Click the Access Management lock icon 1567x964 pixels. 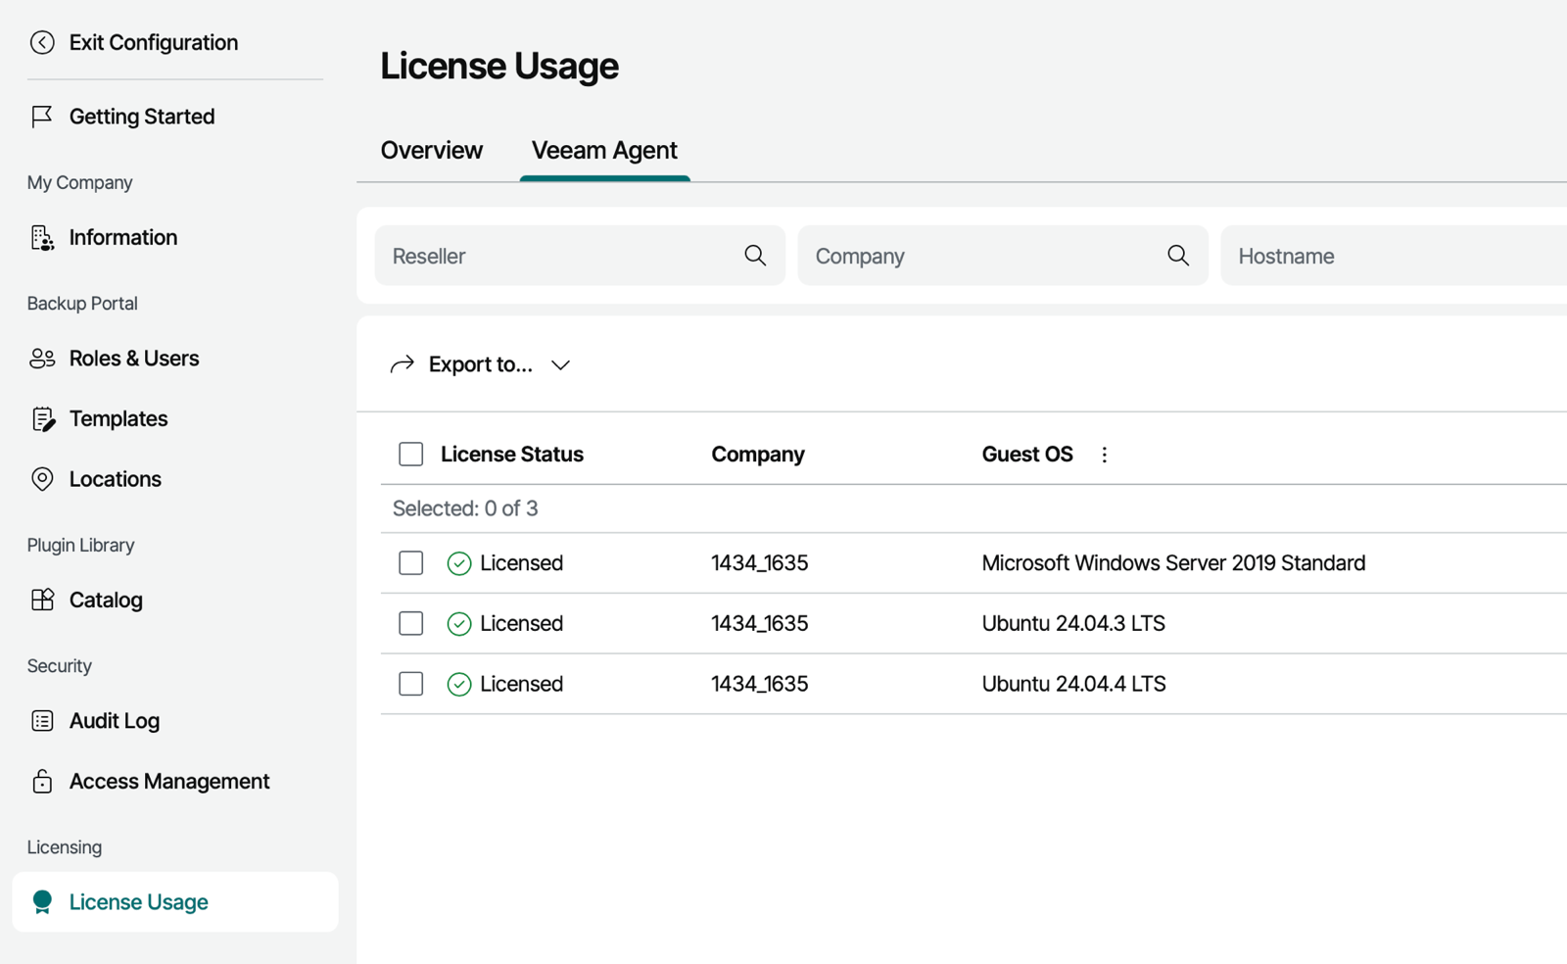tap(42, 781)
